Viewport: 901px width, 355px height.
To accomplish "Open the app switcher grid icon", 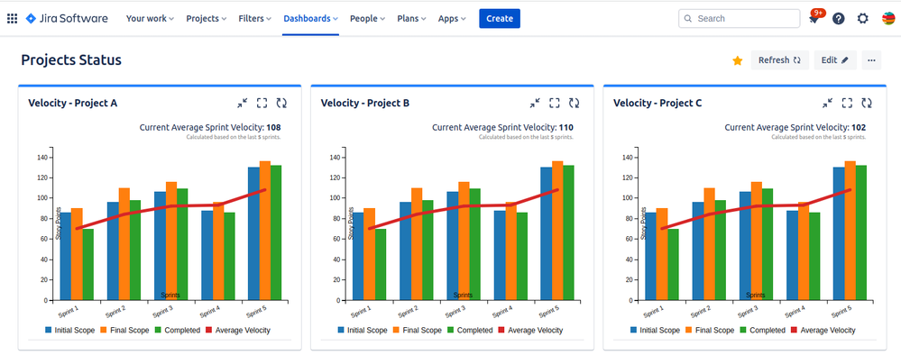I will click(x=12, y=18).
